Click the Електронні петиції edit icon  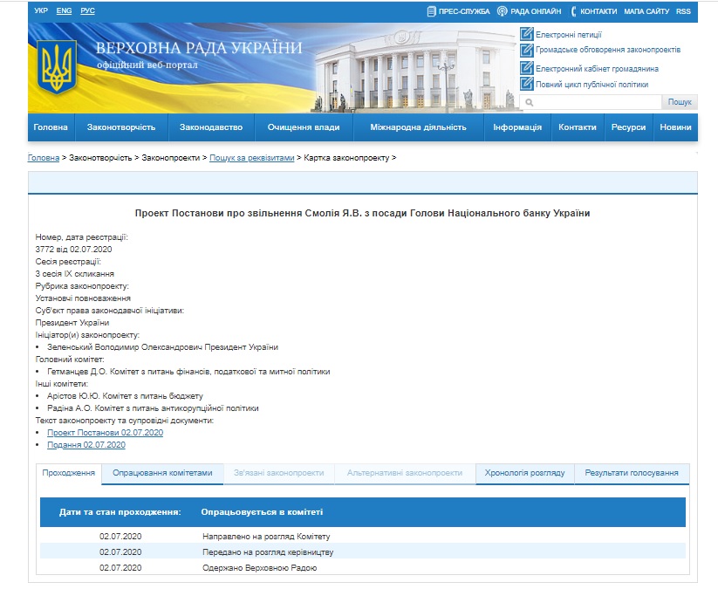tap(527, 34)
